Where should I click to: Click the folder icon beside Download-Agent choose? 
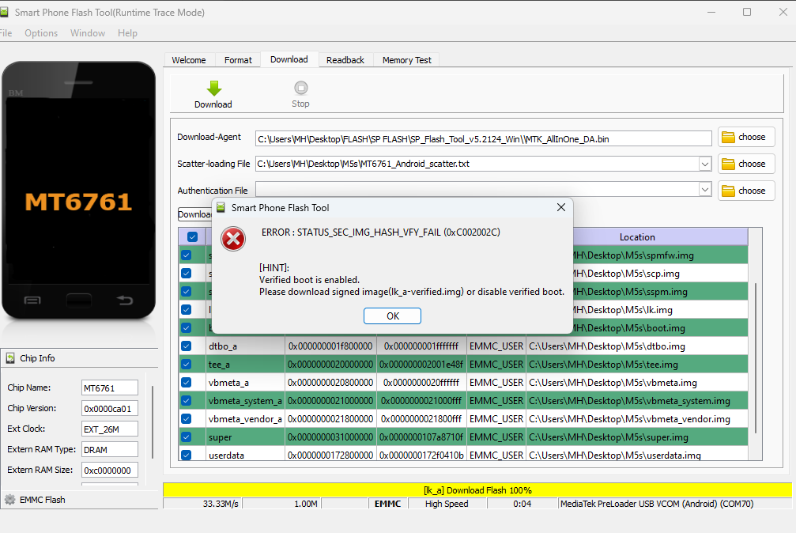728,137
